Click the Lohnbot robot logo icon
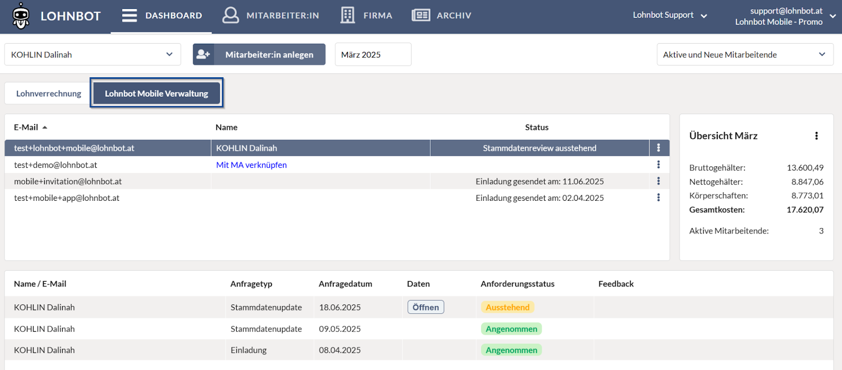Screen dimensions: 842x370 coord(21,16)
